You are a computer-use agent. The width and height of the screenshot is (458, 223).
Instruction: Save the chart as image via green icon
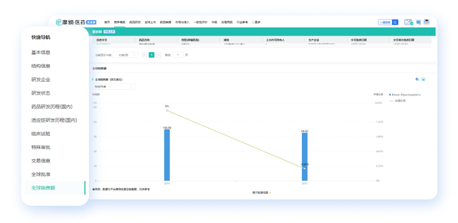[x=423, y=79]
